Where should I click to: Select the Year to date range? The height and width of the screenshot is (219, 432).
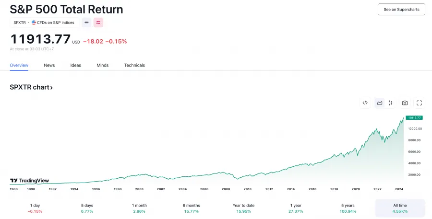243,208
